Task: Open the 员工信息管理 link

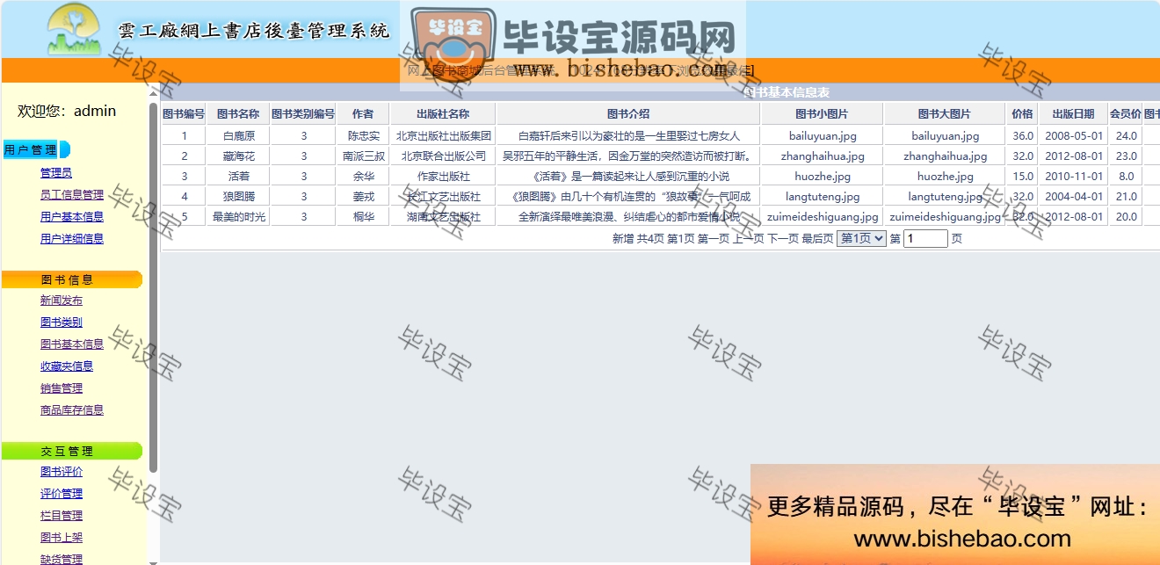Action: click(72, 195)
